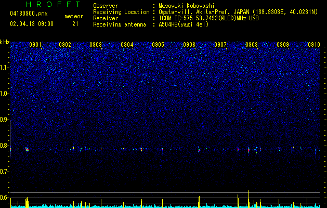Click the tallest yellow power spike near 0908
Screen dimensions: 327x208
(x=248, y=199)
